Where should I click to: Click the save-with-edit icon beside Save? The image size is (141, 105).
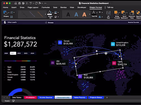tap(23, 3)
